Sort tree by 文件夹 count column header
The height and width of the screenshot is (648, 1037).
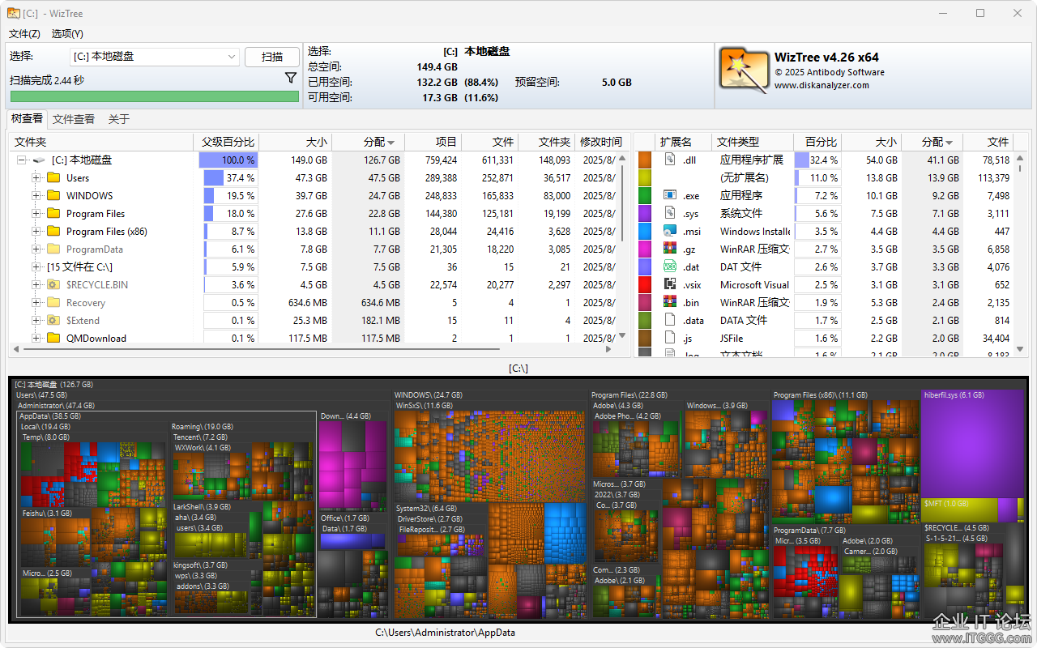point(547,142)
